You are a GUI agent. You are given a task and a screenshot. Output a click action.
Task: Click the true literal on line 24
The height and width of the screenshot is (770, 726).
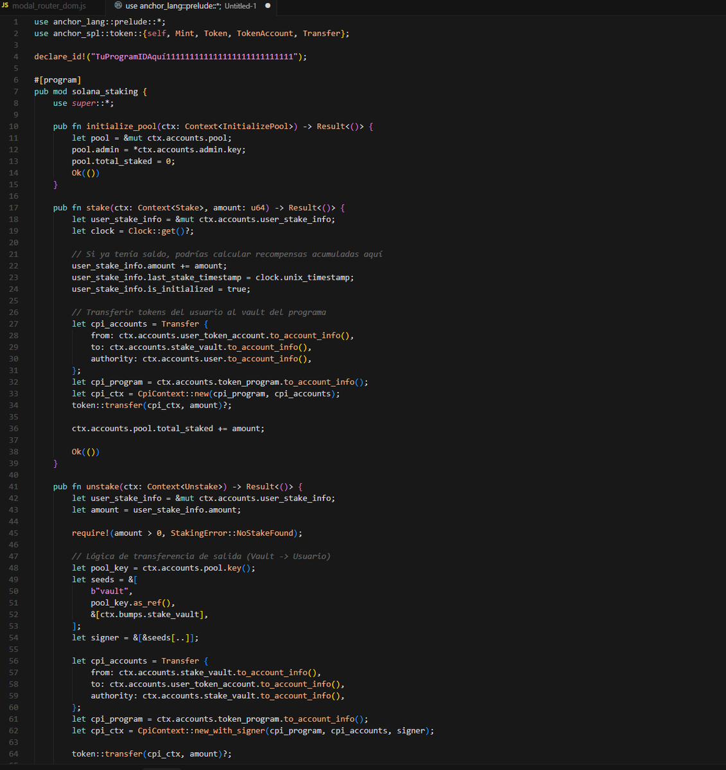(x=237, y=289)
